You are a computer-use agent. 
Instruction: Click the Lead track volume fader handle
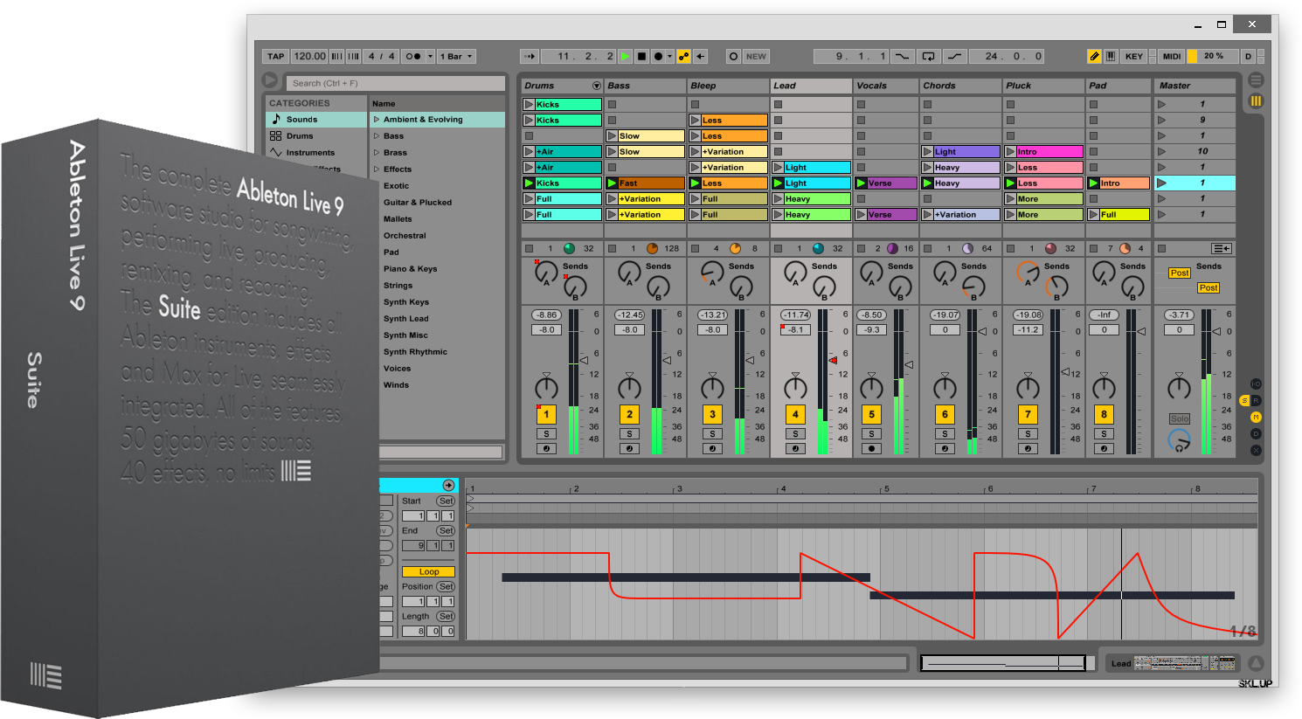(833, 359)
